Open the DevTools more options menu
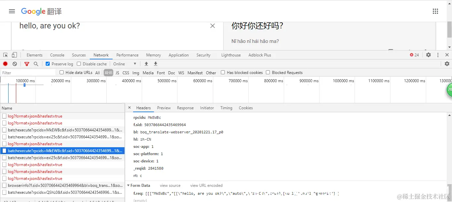Screen dimensions: 452x202 438,55
